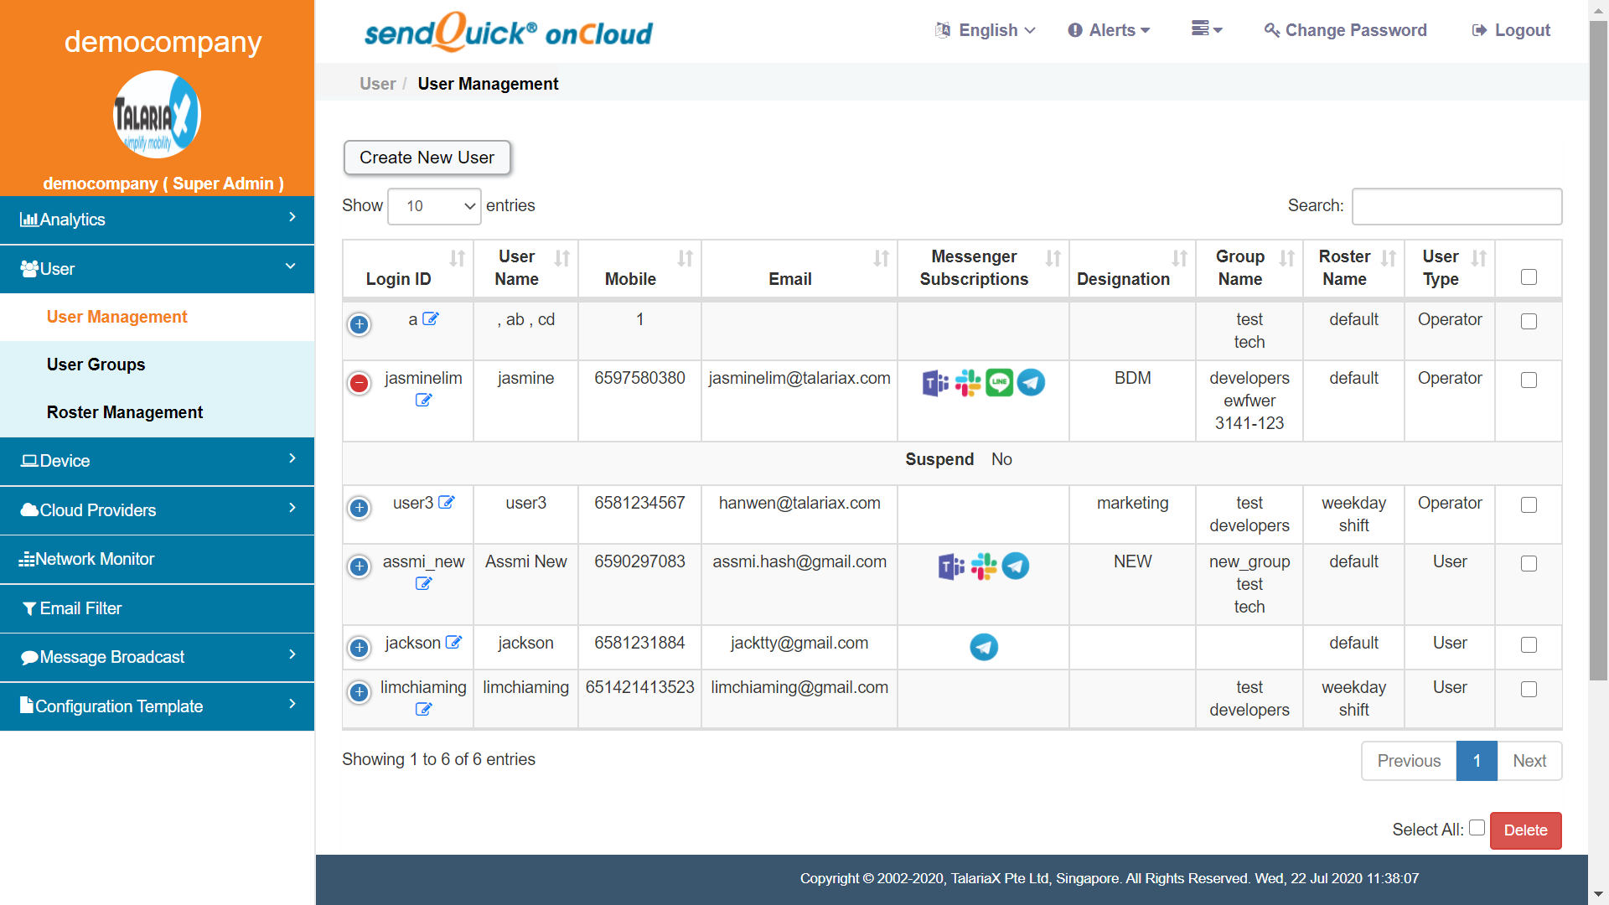1609x905 pixels.
Task: Click the Microsoft Teams icon in the jasminelim row
Action: click(935, 383)
